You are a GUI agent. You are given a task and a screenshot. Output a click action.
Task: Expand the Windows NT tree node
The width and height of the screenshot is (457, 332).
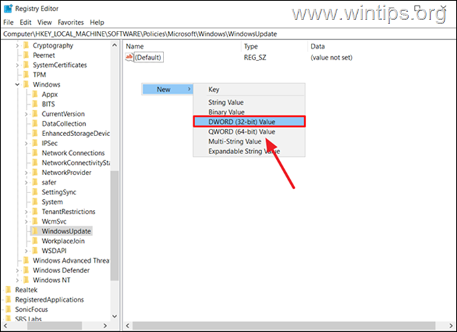tap(17, 280)
